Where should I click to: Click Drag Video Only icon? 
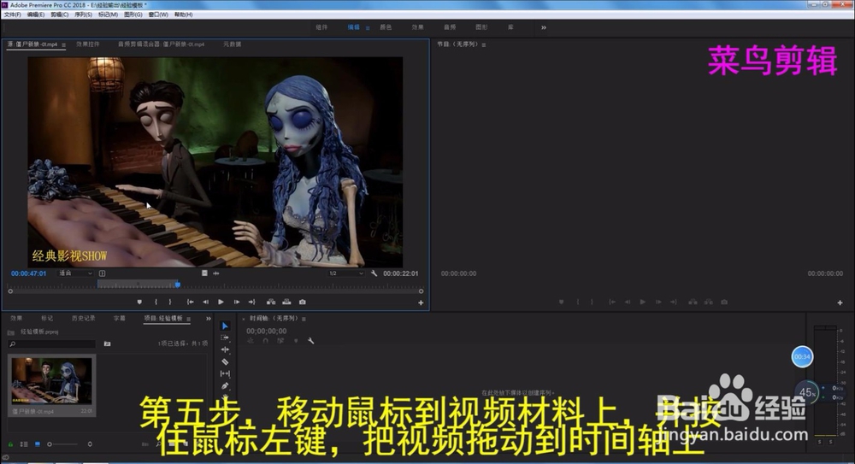pos(204,273)
